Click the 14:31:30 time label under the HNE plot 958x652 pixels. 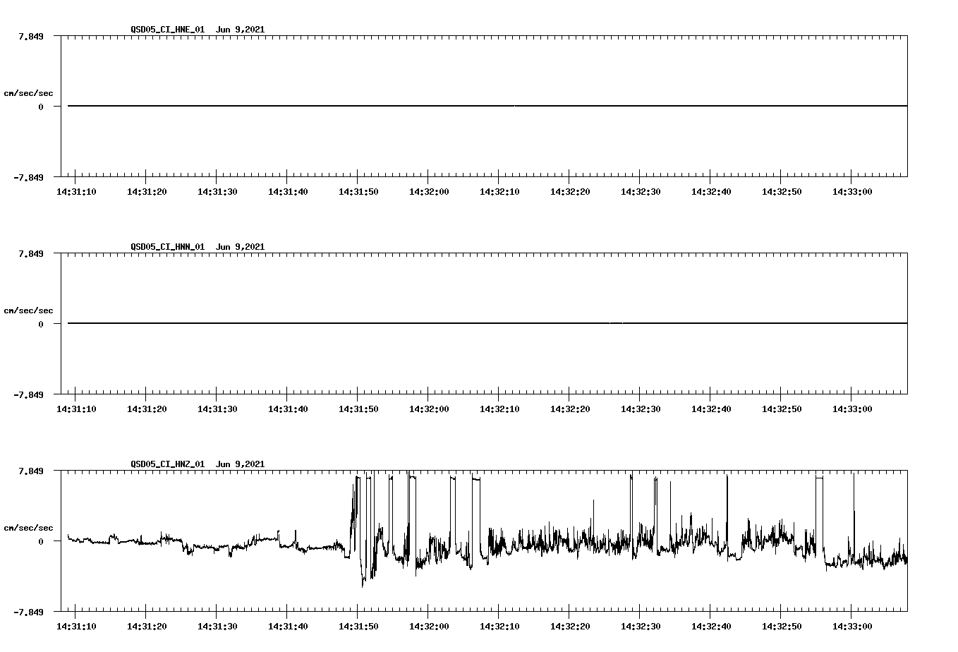(217, 192)
